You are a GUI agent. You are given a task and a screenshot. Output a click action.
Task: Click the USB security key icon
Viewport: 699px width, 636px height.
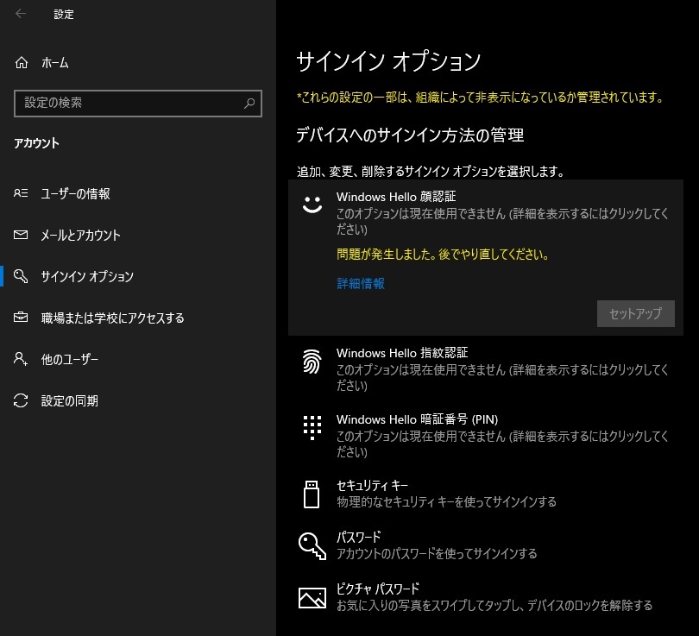(312, 494)
